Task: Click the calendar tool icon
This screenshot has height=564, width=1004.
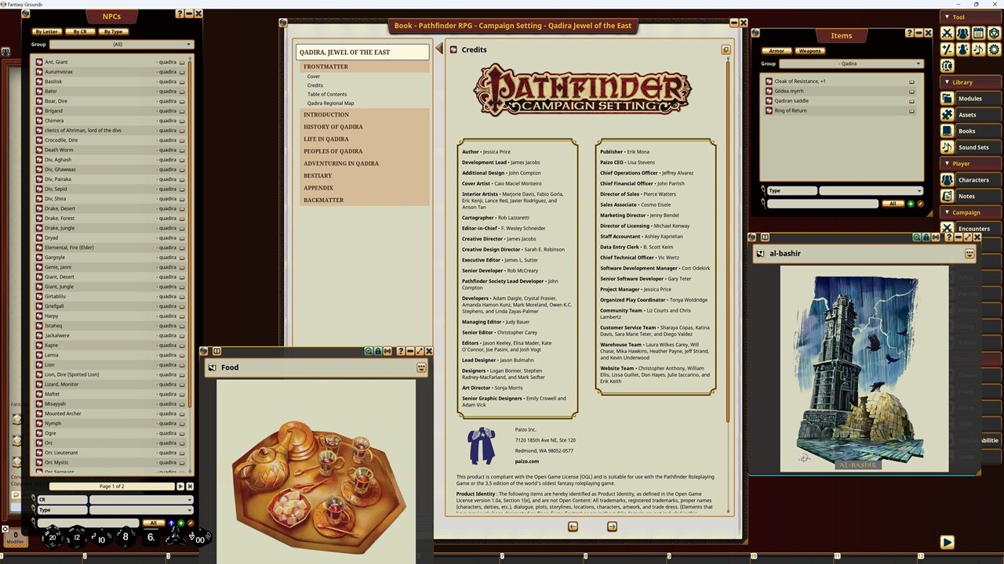Action: (x=978, y=33)
